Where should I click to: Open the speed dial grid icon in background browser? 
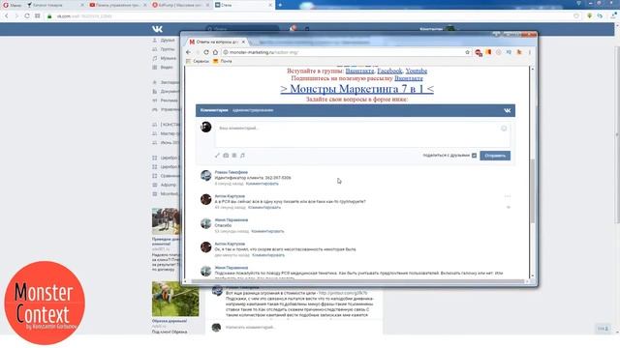[x=37, y=15]
